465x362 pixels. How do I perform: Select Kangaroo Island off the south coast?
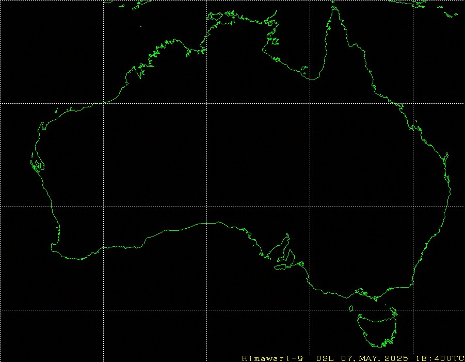pos(283,267)
